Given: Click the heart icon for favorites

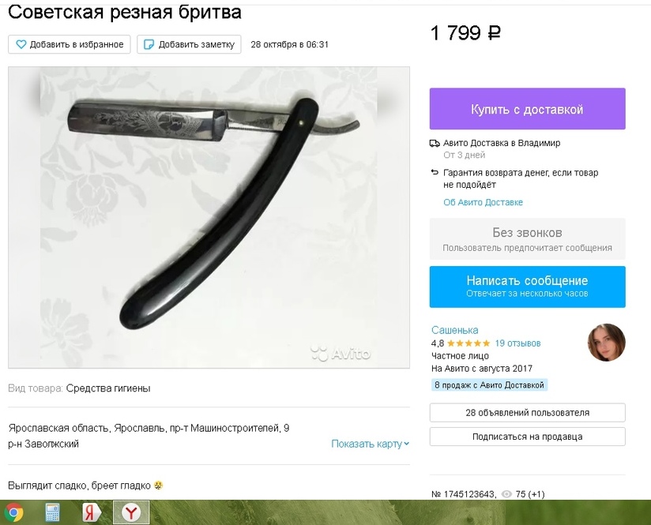Looking at the screenshot, I should [x=21, y=44].
